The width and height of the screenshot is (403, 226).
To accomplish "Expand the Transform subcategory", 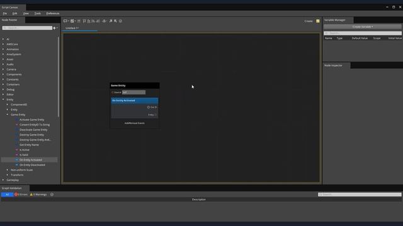I will click(8, 175).
